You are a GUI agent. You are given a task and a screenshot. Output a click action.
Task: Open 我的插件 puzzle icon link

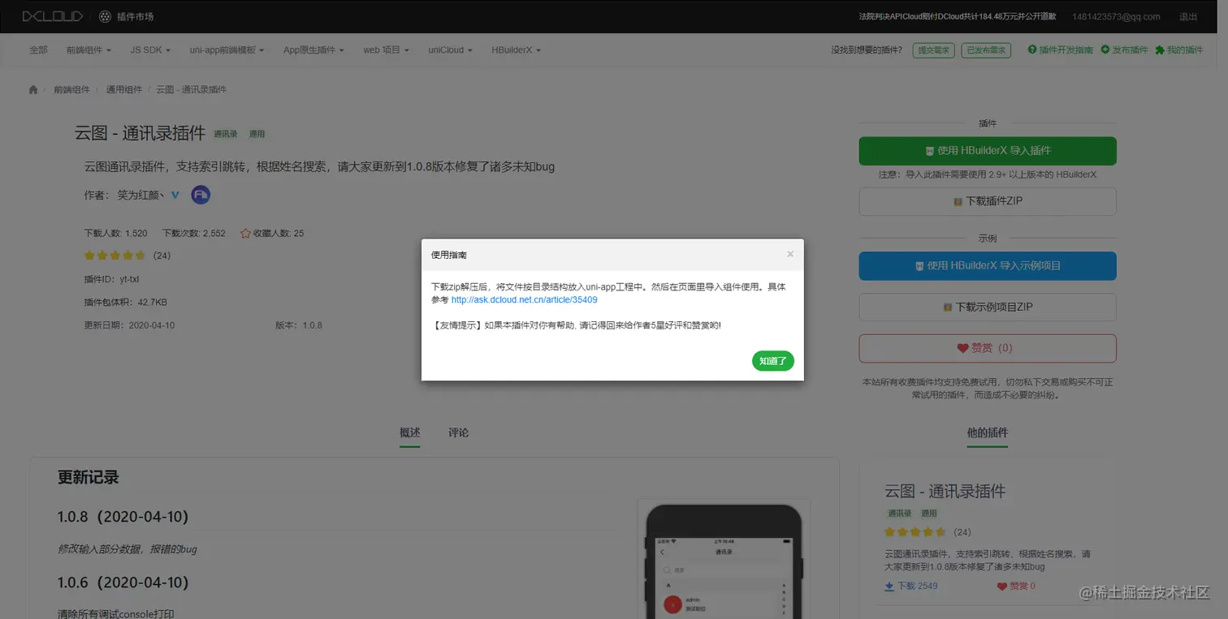(1178, 49)
